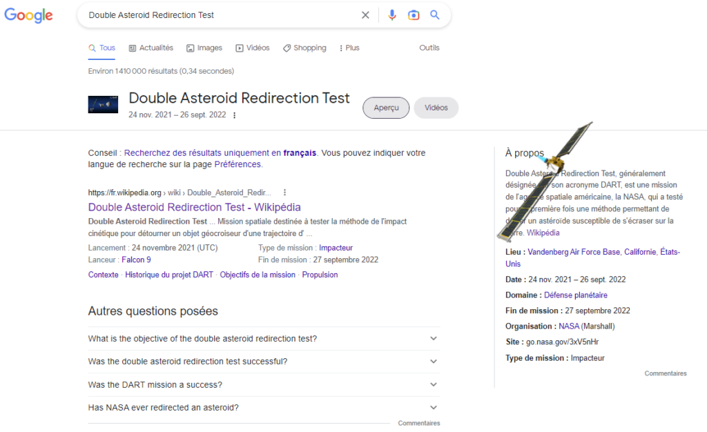Click the 'Environ 1 410 000 résultats' text

point(161,71)
